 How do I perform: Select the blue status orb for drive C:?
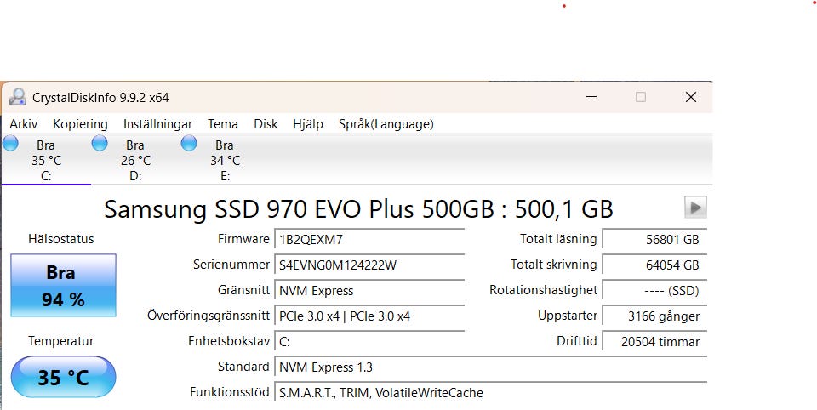click(10, 143)
